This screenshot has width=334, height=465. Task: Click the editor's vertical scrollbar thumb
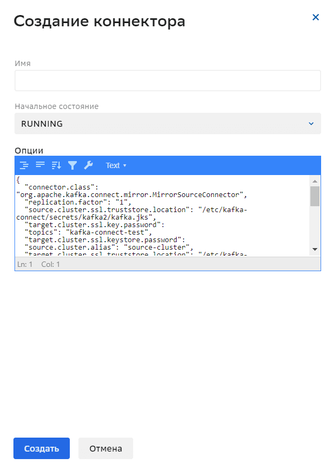coord(315,196)
